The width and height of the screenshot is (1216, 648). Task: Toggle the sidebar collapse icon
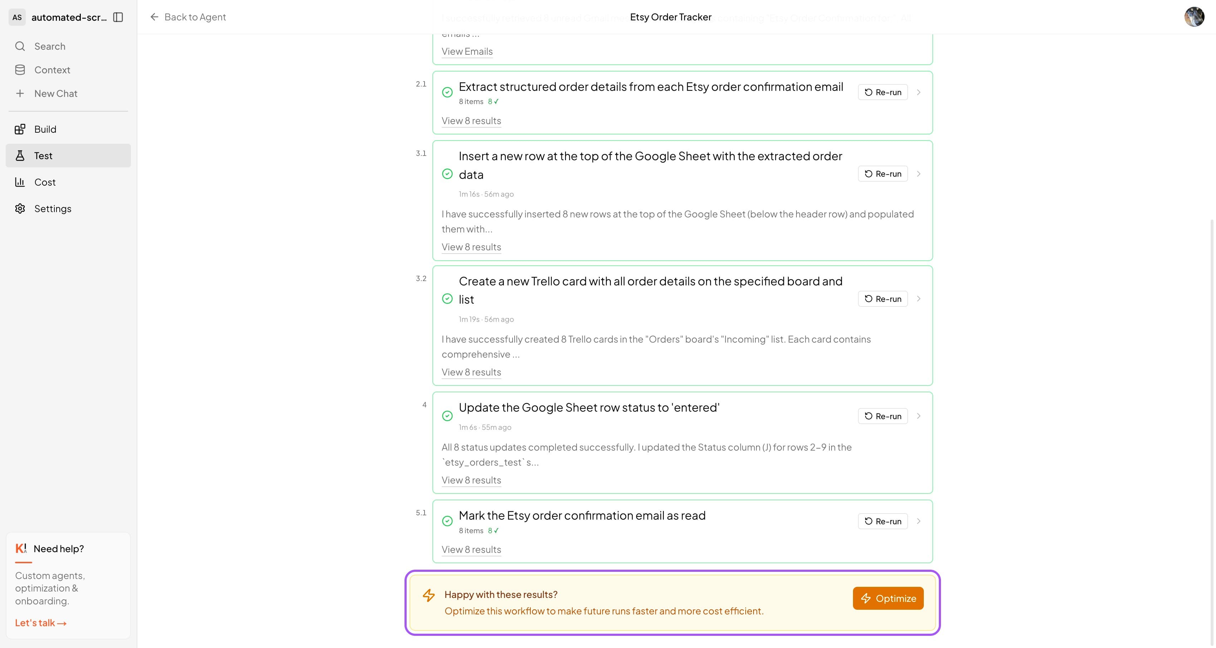[x=118, y=18]
